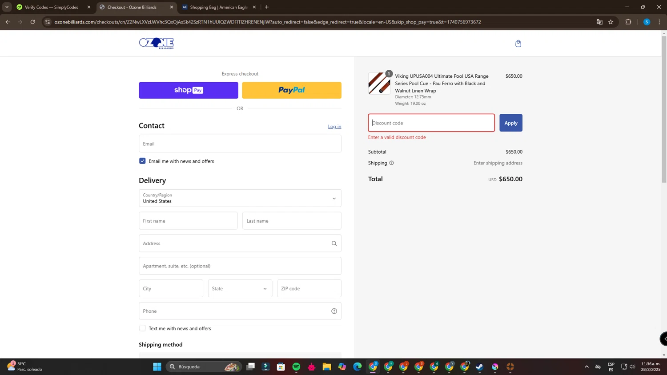The width and height of the screenshot is (667, 375).
Task: Close the Checkout - Ozone Billiards tab
Action: click(x=172, y=7)
